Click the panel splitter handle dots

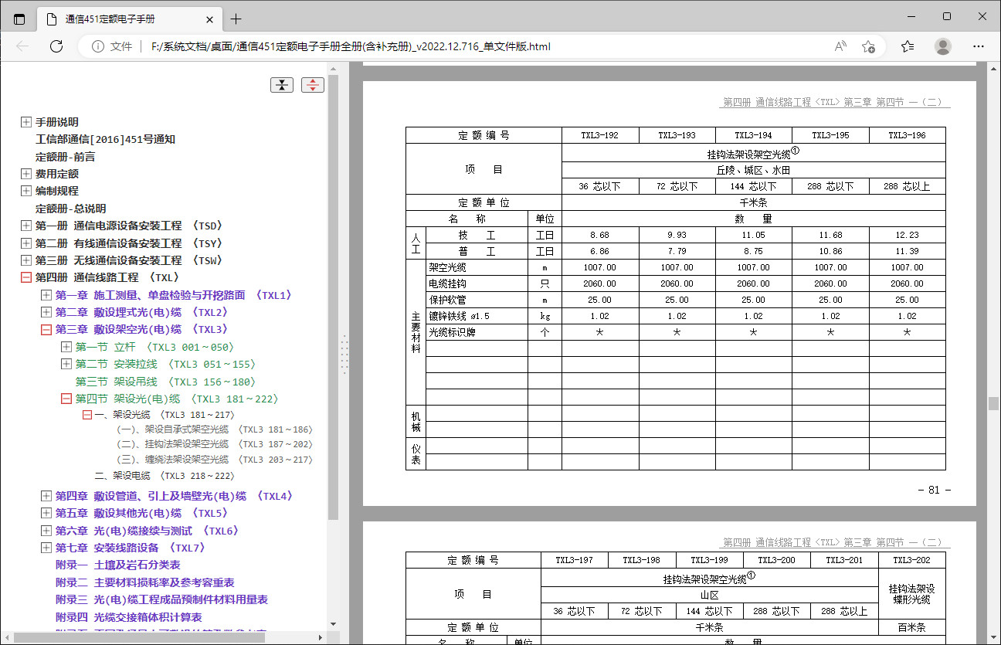(x=344, y=355)
